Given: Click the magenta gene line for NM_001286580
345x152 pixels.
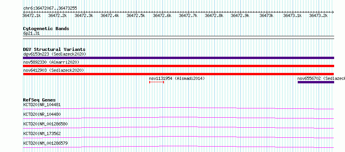Looking at the screenshot, I should point(178,127).
